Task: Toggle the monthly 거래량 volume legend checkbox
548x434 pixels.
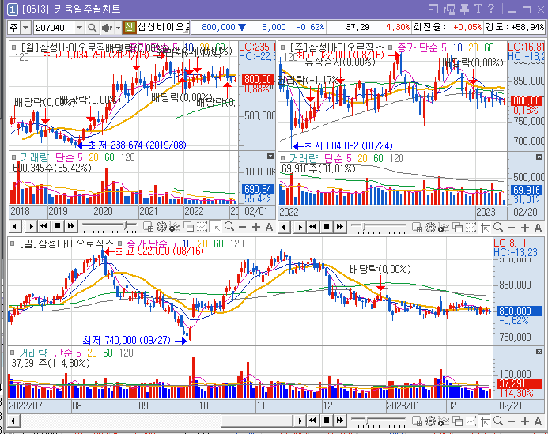Action: pos(13,157)
